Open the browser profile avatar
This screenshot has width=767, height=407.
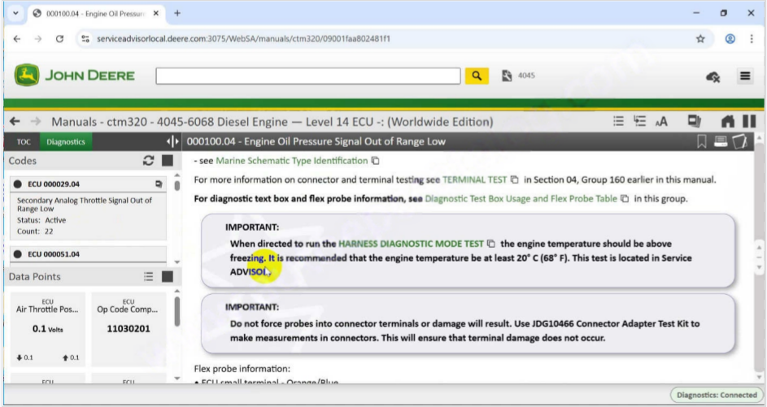(x=730, y=39)
